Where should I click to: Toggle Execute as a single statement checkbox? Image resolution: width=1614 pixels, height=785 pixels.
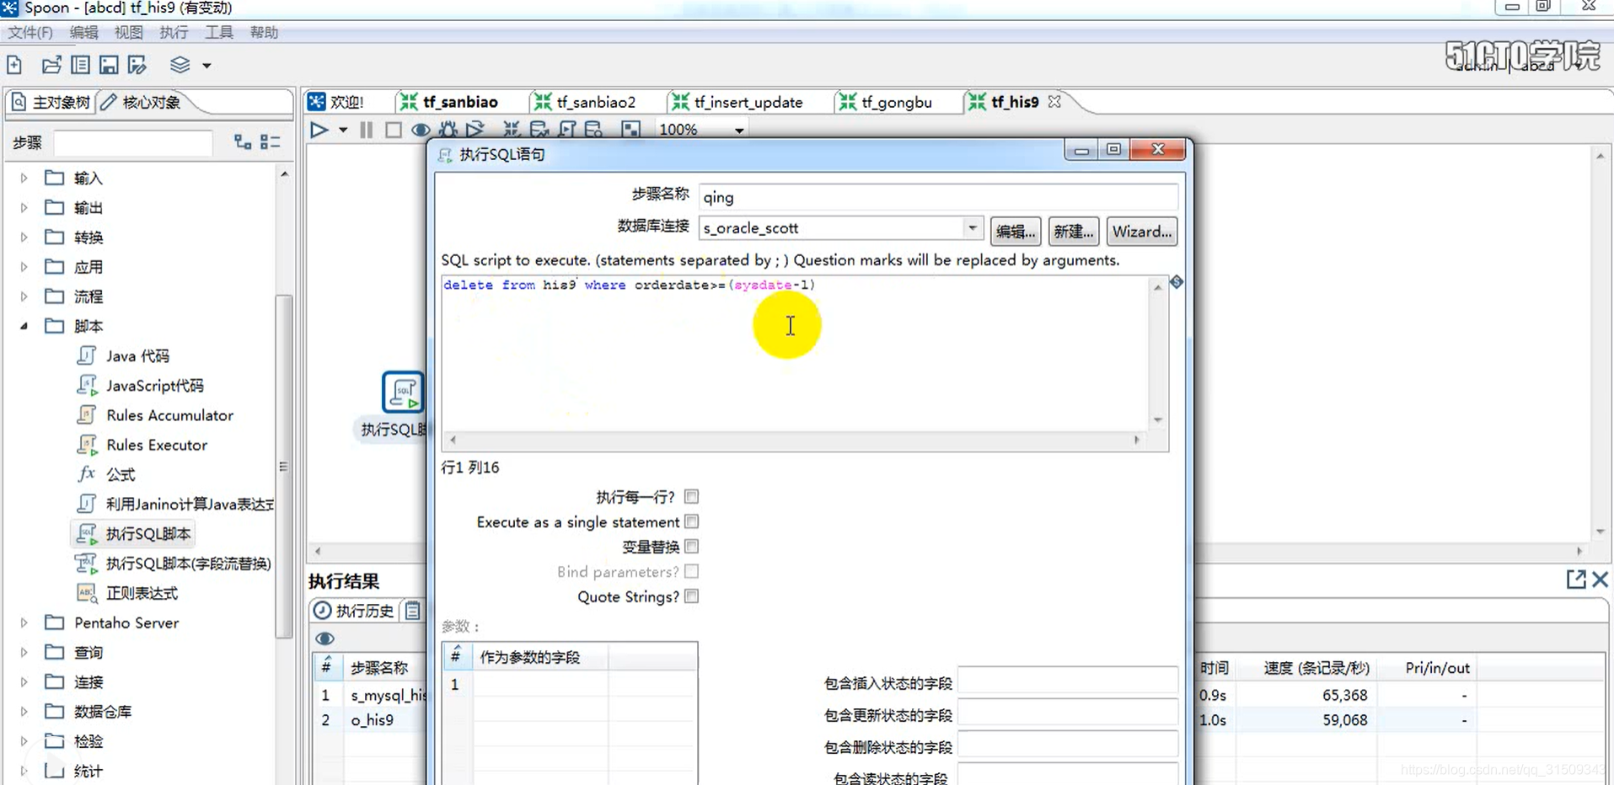(691, 522)
